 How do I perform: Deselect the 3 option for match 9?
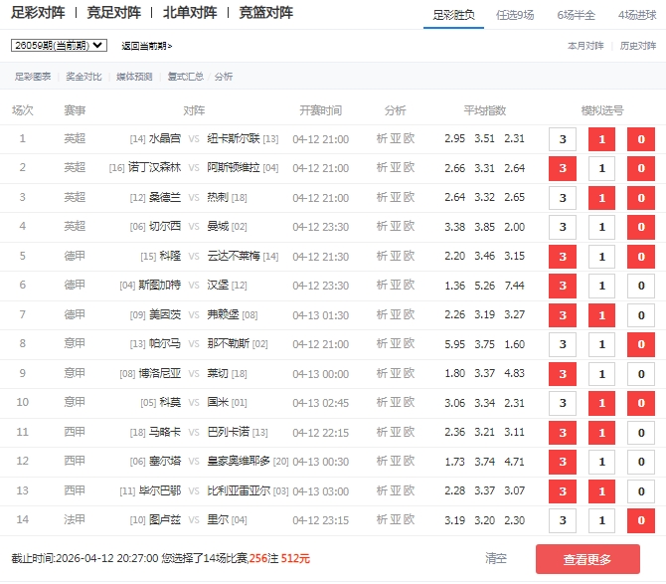563,374
